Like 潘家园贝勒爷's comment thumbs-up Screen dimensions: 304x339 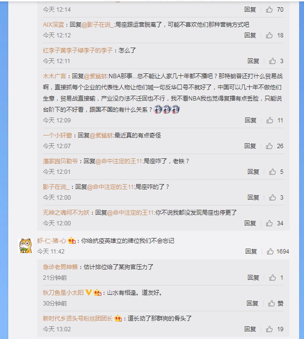272,171
